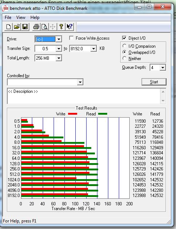Close the ATTO Disk Benchmark window
Viewport: 176px width, 229px height.
click(163, 7)
